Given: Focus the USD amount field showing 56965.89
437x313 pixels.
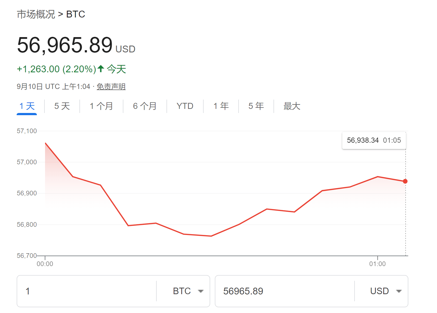Looking at the screenshot, I should click(284, 291).
